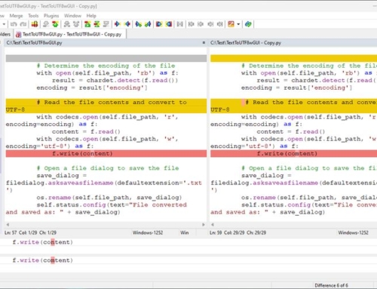This screenshot has width=377, height=289.
Task: Copy Right and Advance icon
Action: pyautogui.click(x=138, y=24)
